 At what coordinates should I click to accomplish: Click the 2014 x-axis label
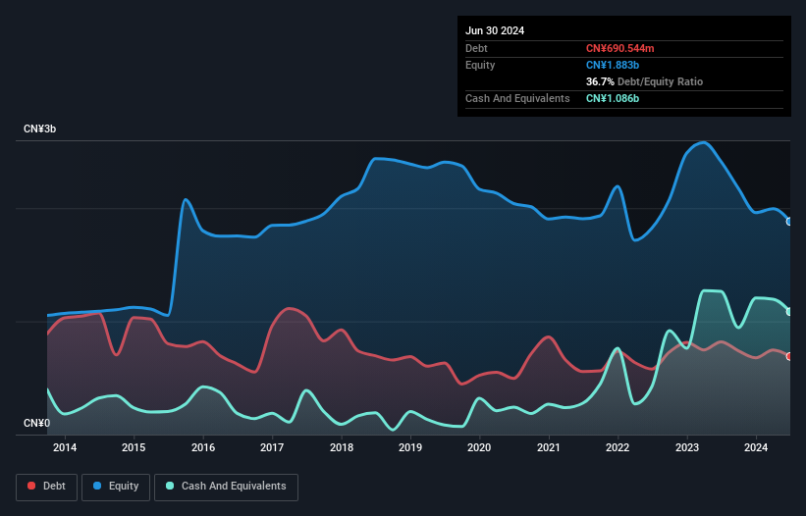click(65, 447)
